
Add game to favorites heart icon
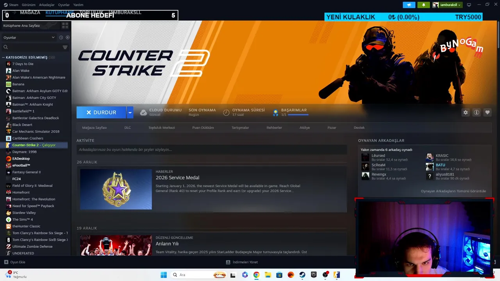(x=487, y=112)
